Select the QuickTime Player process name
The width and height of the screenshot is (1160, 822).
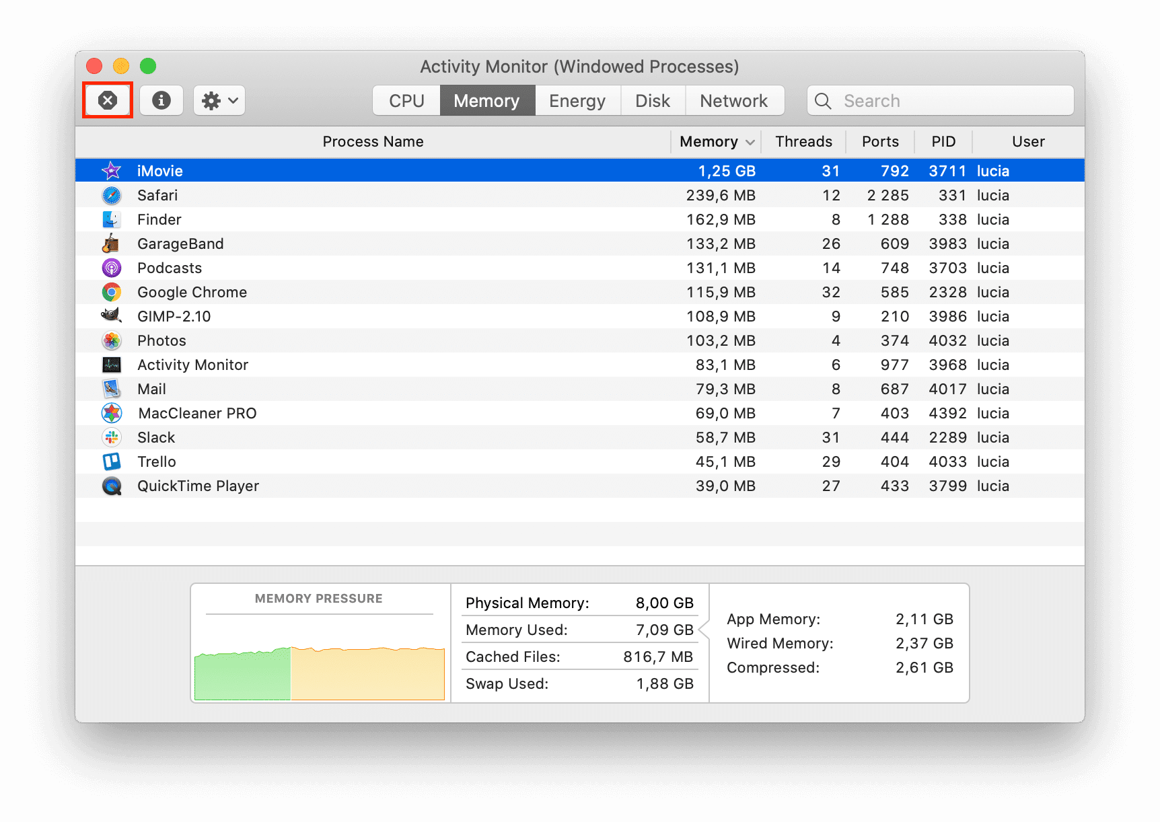tap(198, 486)
